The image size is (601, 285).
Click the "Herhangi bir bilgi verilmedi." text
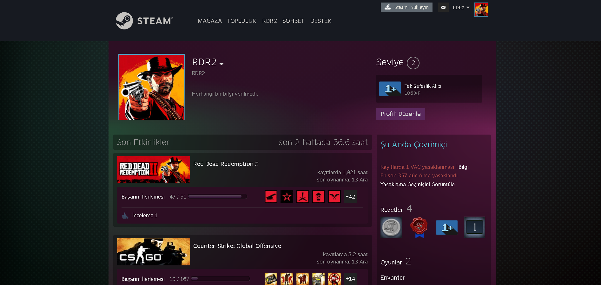click(x=225, y=94)
